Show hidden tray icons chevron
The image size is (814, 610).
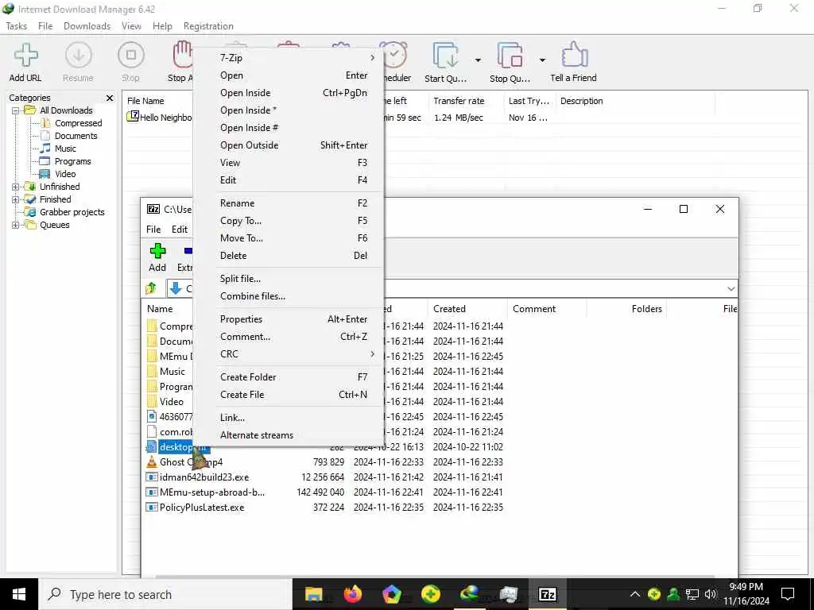coord(635,594)
